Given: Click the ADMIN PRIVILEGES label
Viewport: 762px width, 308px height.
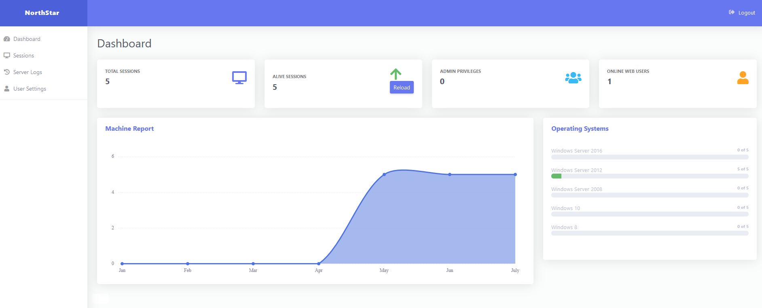Looking at the screenshot, I should (x=461, y=71).
